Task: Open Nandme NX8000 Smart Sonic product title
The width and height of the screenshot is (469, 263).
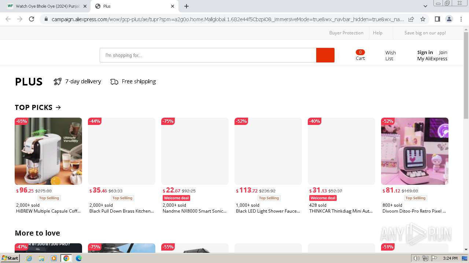Action: [x=195, y=211]
